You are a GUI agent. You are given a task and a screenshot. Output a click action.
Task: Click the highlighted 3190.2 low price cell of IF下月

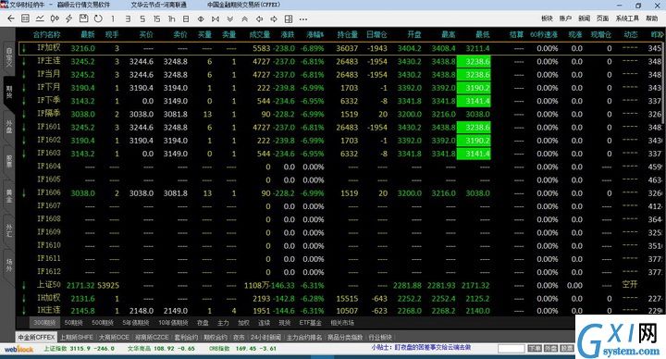coord(474,88)
